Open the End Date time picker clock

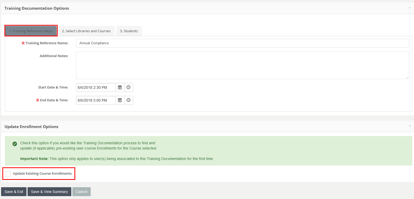tap(128, 100)
